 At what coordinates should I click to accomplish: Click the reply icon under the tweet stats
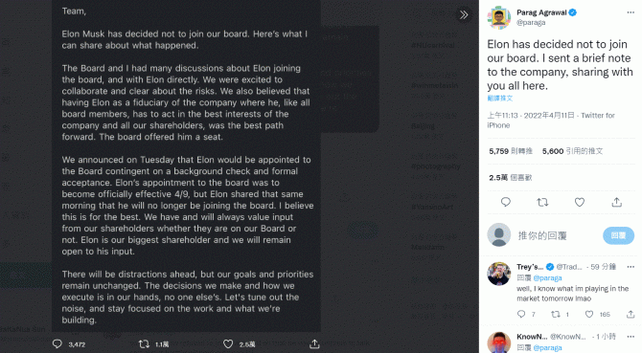click(x=506, y=202)
